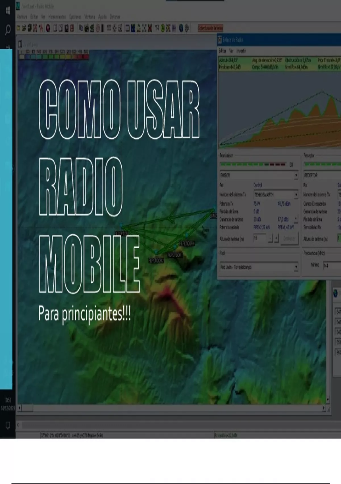Open Windows notification center icon

(x=8, y=425)
